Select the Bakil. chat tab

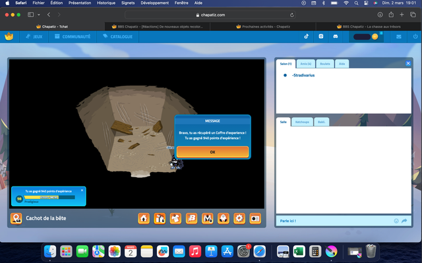(x=321, y=122)
